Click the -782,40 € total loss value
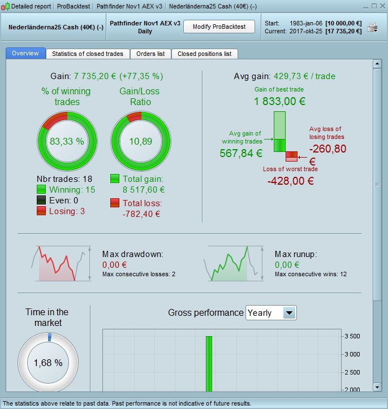 [x=141, y=214]
